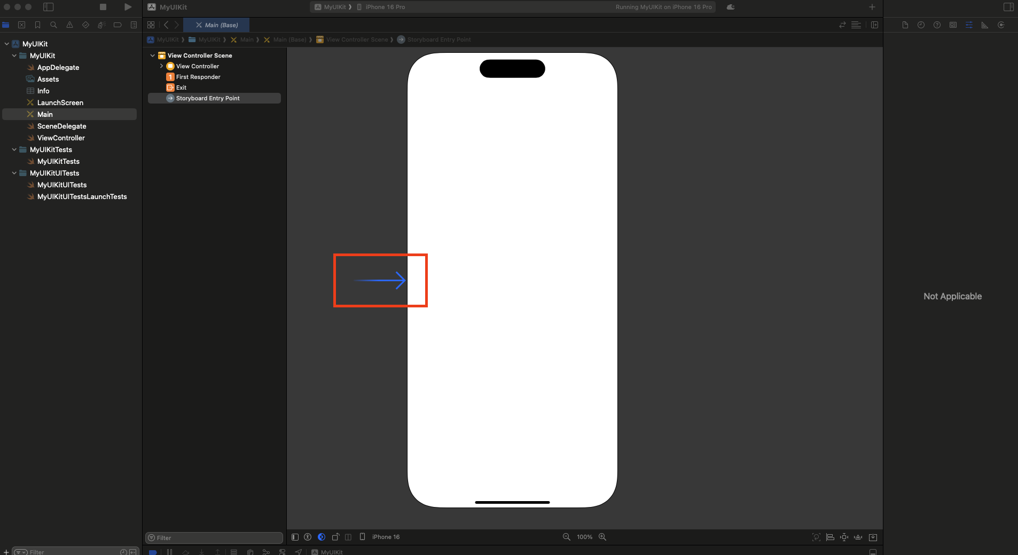Show the Identity inspector
Image resolution: width=1018 pixels, height=555 pixels.
click(x=953, y=25)
